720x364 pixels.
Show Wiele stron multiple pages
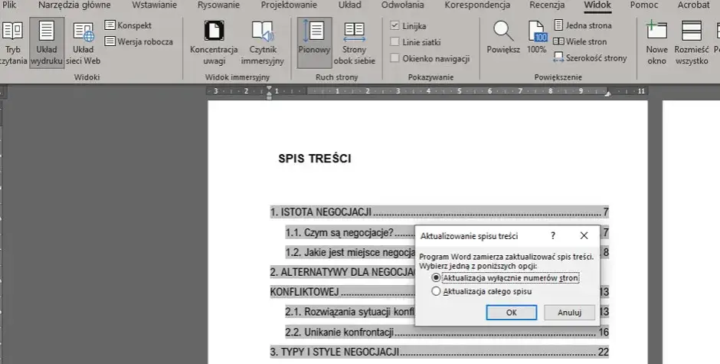pos(580,42)
